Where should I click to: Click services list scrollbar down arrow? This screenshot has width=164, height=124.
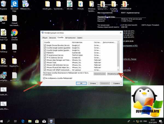[x=118, y=70]
